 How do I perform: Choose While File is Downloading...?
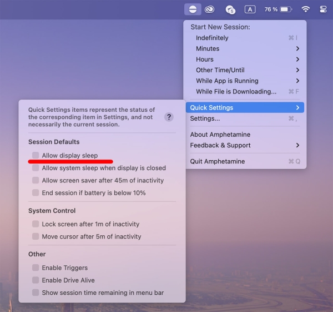245,92
